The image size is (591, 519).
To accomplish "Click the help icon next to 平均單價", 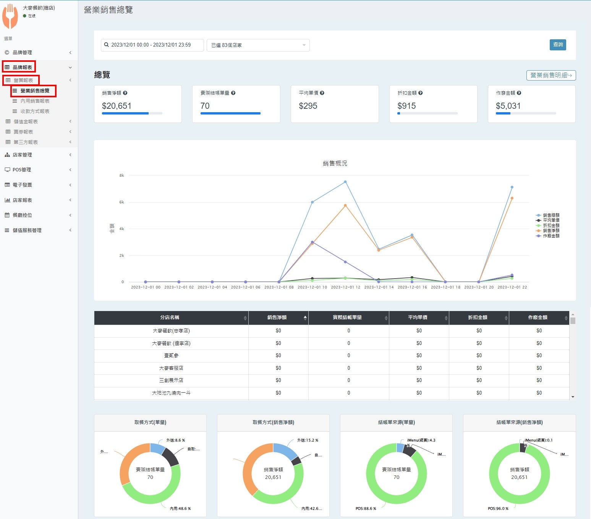I will [322, 93].
